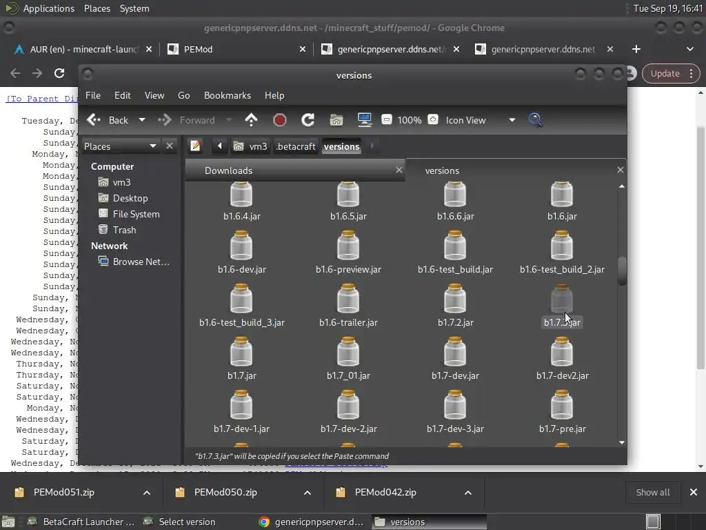Select the b1.6-test_build_2.jar file icon
The height and width of the screenshot is (530, 706).
(x=562, y=246)
